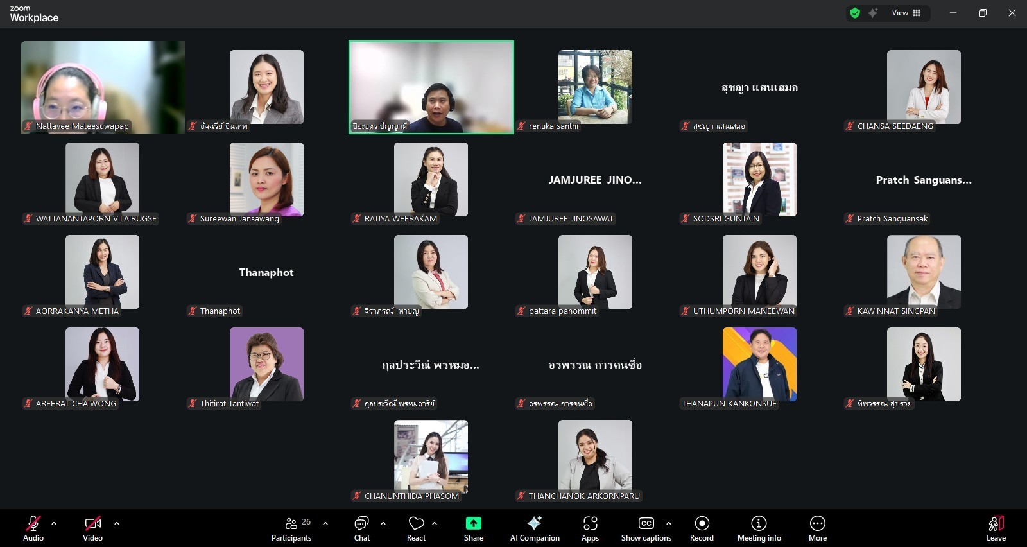
Task: Click the Leave meeting button
Action: tap(996, 523)
